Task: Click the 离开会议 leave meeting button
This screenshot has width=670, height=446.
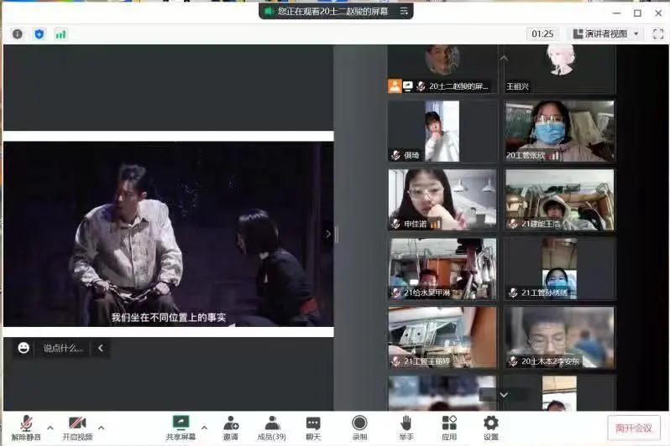Action: coord(634,428)
